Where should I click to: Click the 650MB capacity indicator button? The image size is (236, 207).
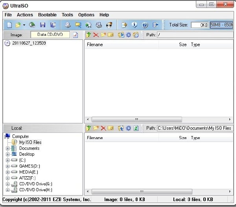221,25
